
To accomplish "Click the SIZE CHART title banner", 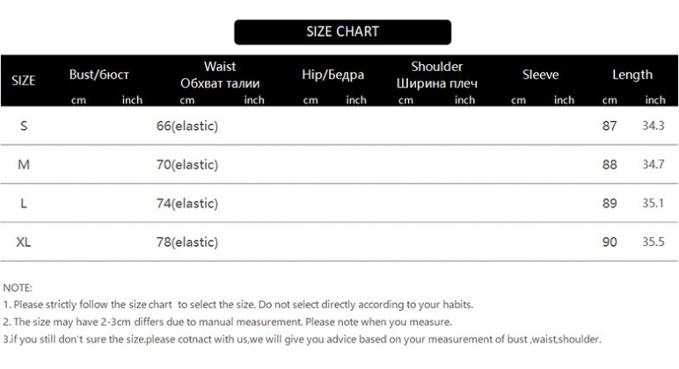I will point(342,32).
